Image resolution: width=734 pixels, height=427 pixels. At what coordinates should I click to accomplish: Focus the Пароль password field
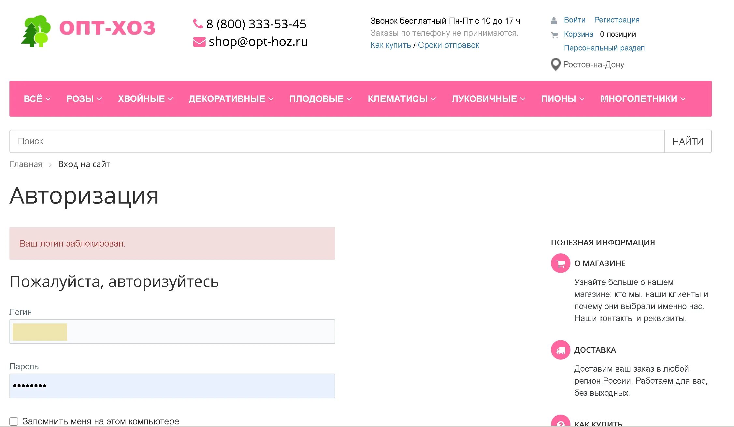(172, 386)
